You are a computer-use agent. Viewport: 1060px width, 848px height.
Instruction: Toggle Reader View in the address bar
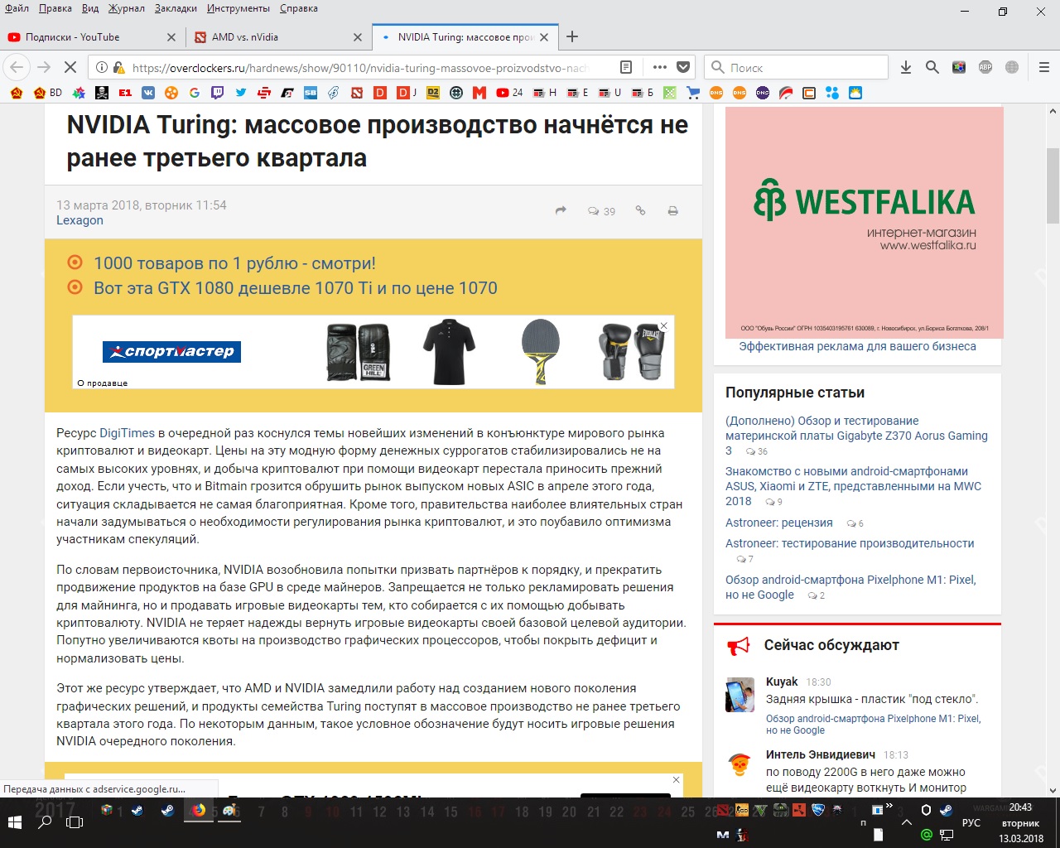coord(626,67)
